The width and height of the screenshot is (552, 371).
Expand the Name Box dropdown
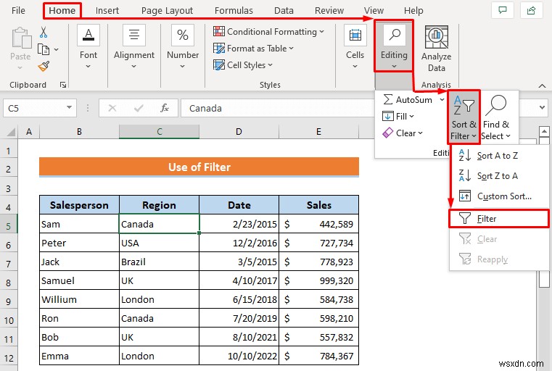(x=70, y=108)
